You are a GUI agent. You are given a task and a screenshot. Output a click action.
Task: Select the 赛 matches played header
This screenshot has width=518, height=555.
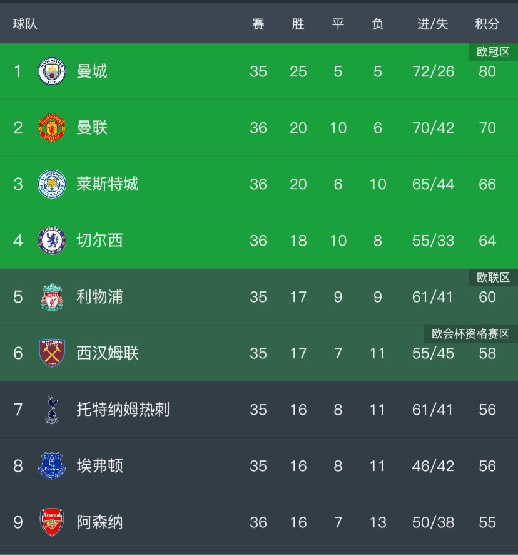coord(258,24)
